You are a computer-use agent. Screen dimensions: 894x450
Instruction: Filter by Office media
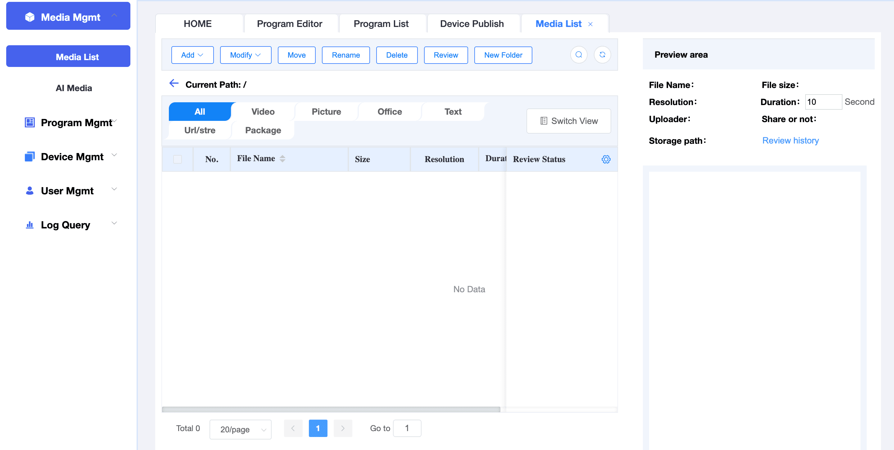390,112
